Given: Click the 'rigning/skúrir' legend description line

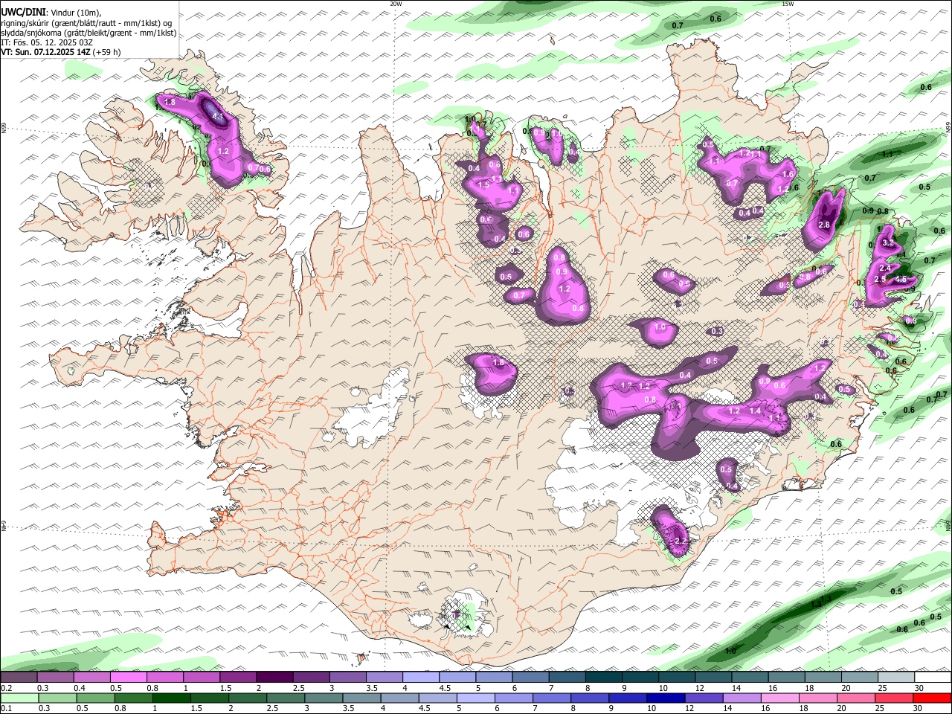Looking at the screenshot, I should point(87,23).
